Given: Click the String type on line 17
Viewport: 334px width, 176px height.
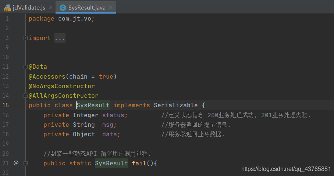Looking at the screenshot, I should click(x=84, y=125).
